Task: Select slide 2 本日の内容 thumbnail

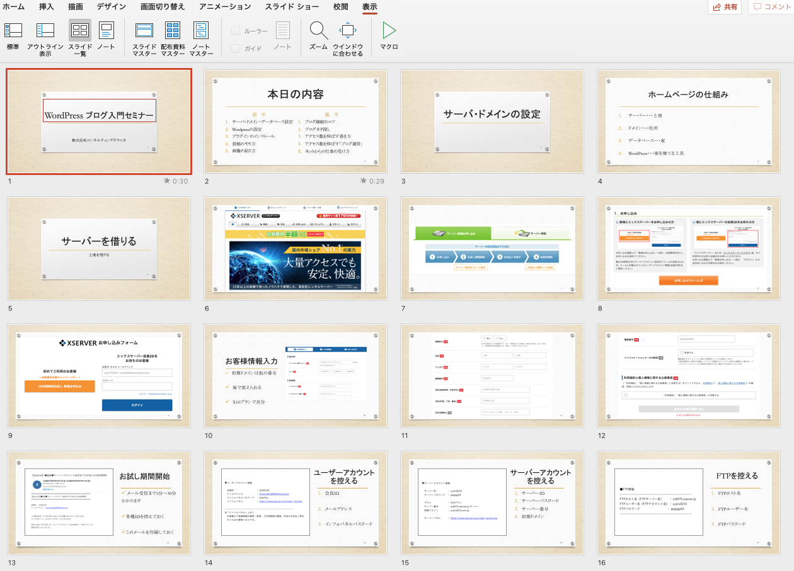Action: coord(296,121)
